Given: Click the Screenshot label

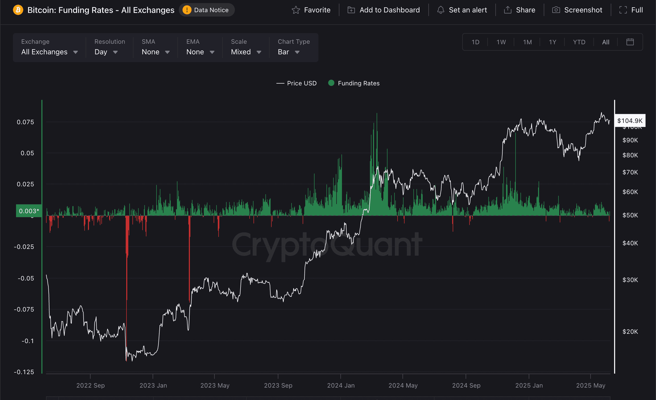Looking at the screenshot, I should point(583,10).
